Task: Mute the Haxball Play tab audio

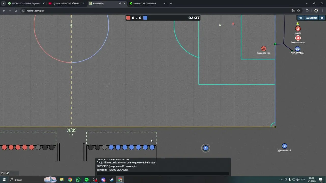Action: pos(120,4)
